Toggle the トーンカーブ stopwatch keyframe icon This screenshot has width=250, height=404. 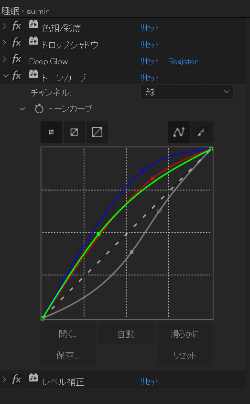tap(39, 108)
